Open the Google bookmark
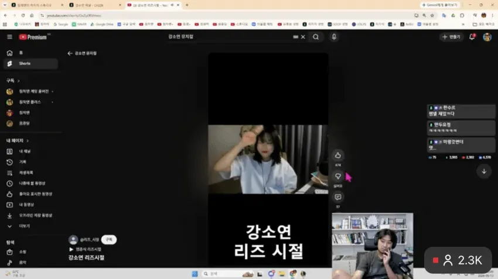The height and width of the screenshot is (279, 498). [61, 24]
